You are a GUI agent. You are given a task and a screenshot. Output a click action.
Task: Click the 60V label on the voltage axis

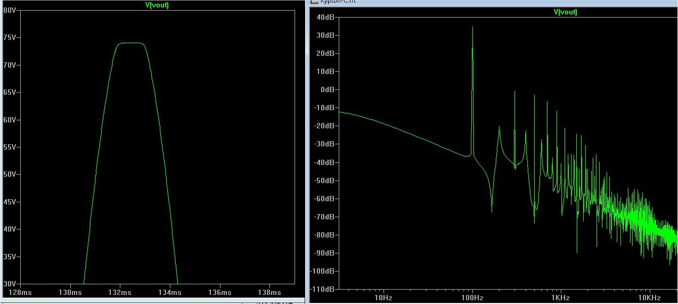tap(10, 120)
